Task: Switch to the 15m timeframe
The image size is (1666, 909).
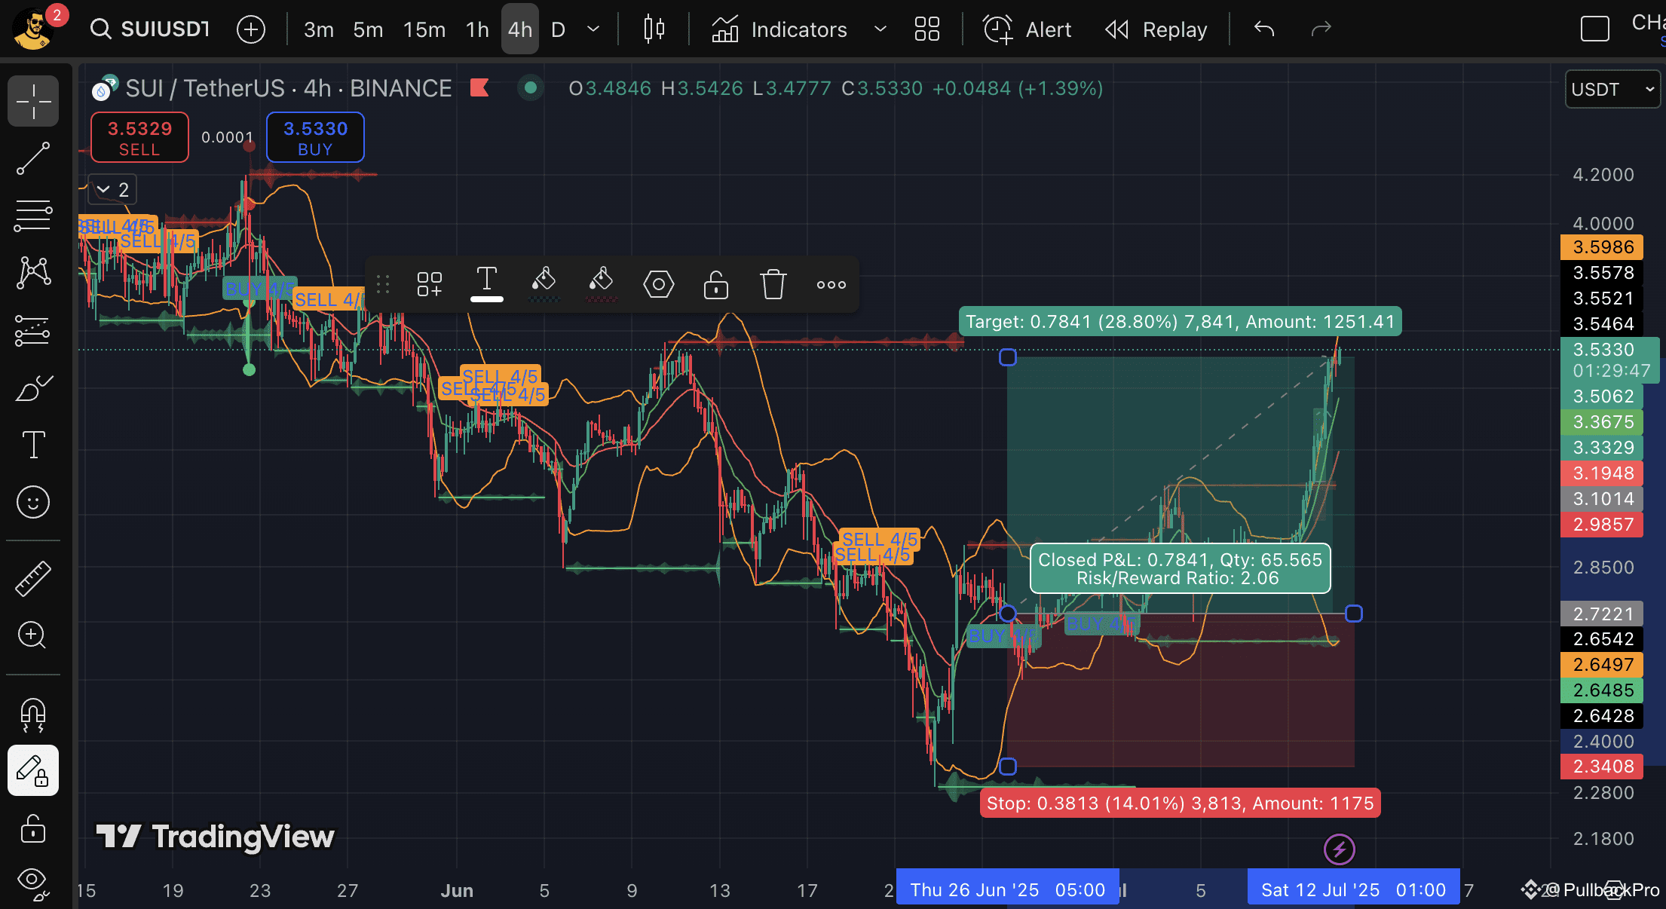Action: 424,29
